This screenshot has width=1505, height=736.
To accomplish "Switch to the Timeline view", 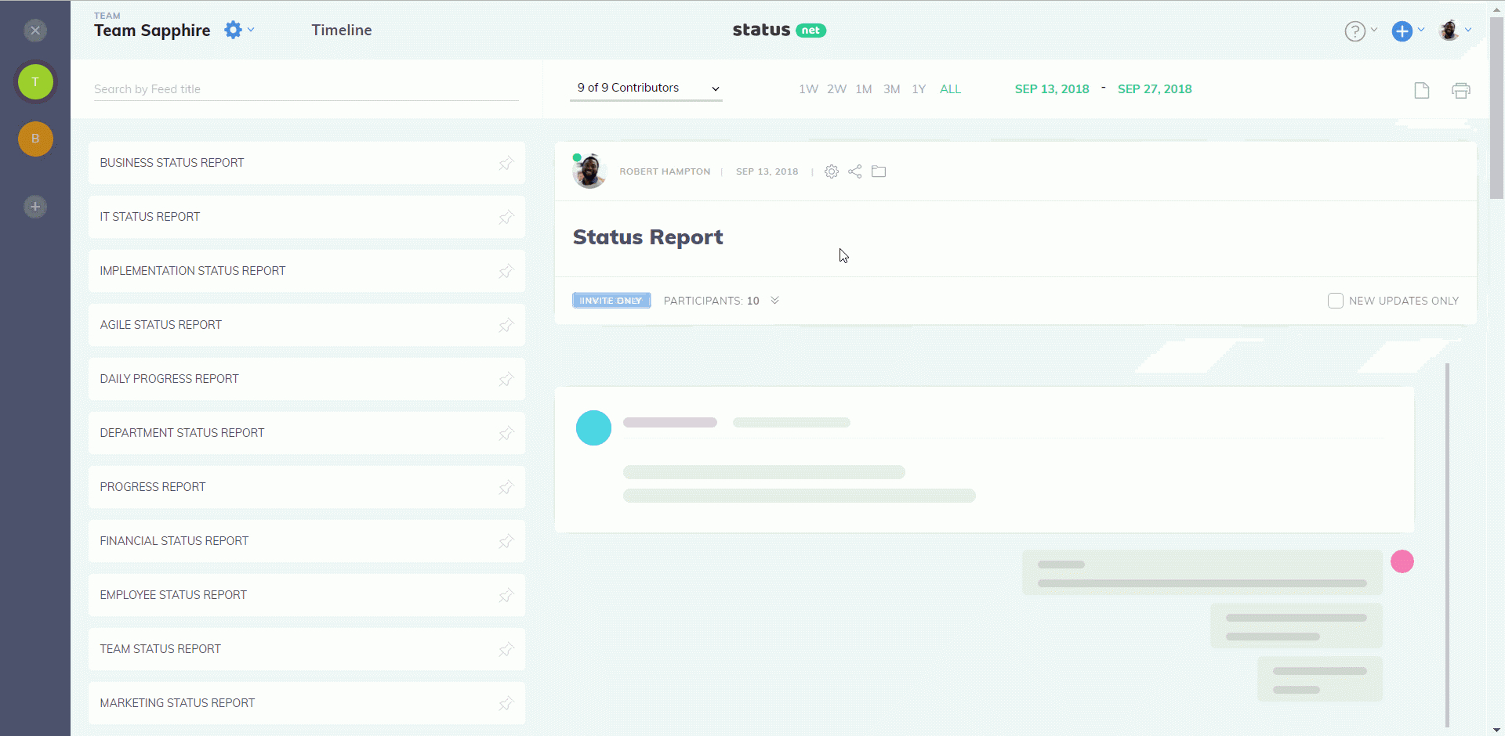I will click(341, 31).
